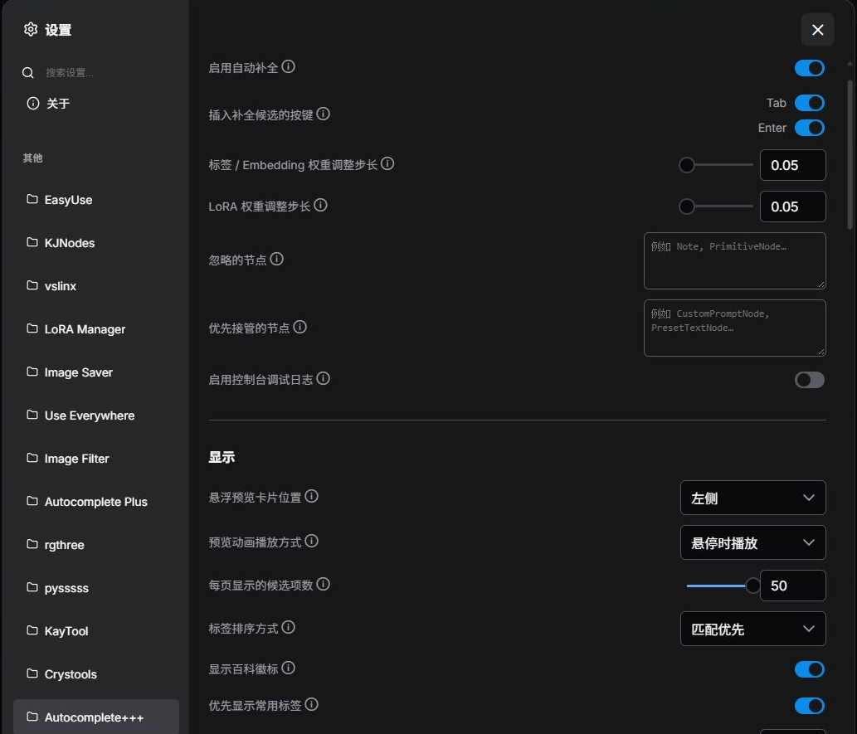Image resolution: width=857 pixels, height=734 pixels.
Task: Click the folder icon beside vslinx
Action: 32,285
